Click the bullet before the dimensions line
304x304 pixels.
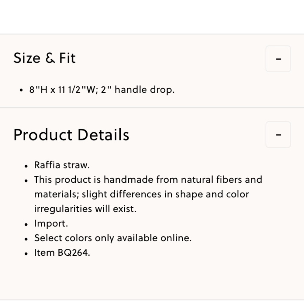click(21, 90)
